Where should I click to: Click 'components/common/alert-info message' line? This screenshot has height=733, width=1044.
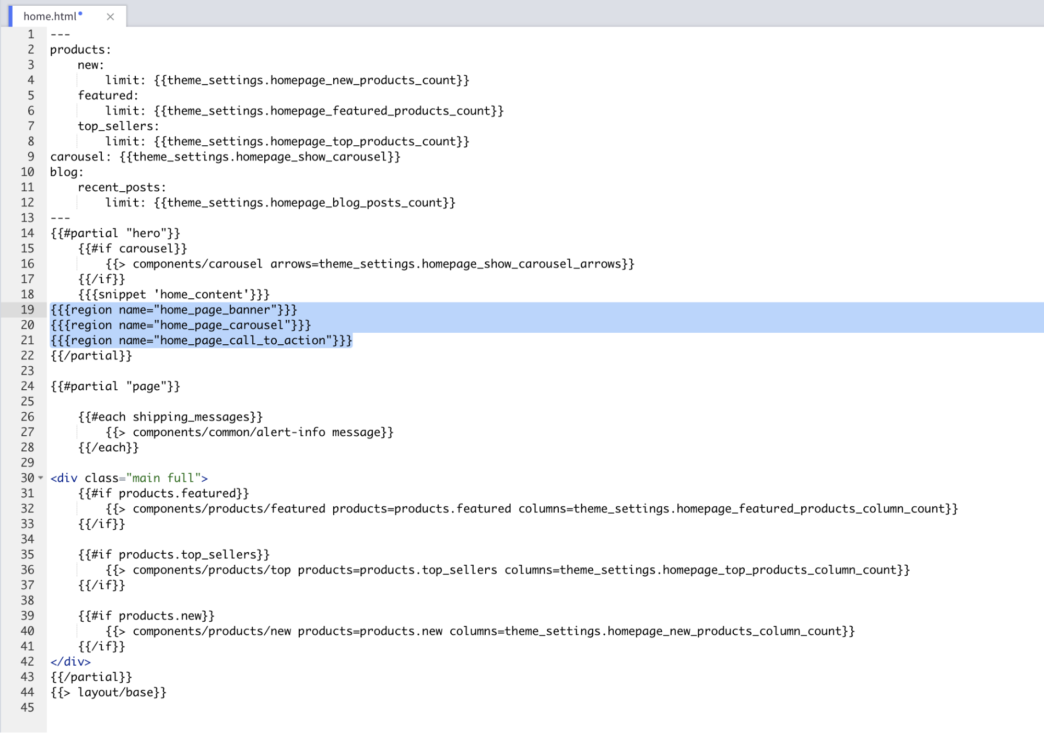click(x=250, y=433)
